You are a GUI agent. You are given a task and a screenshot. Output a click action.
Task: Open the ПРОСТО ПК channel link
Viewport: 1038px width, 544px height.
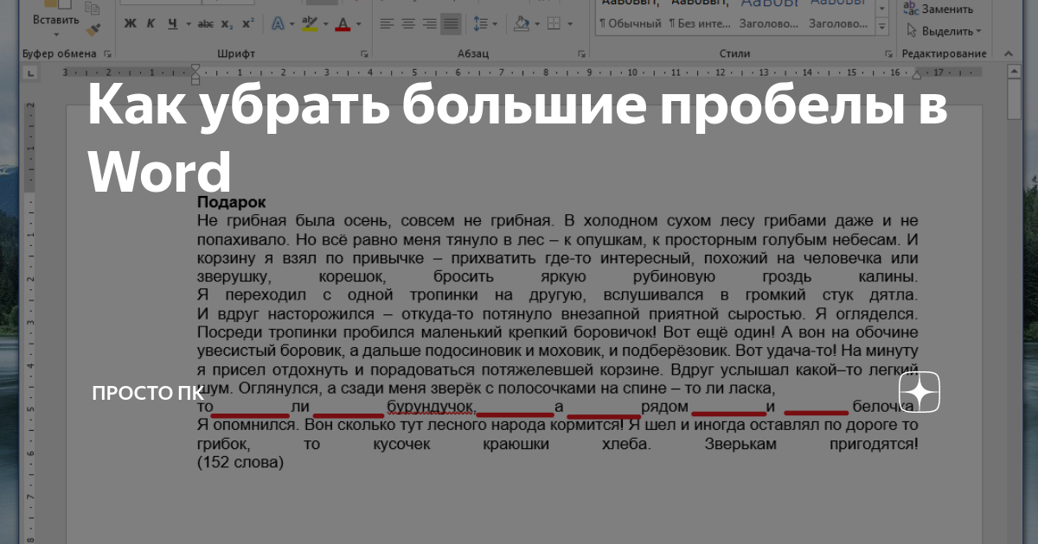click(x=147, y=394)
